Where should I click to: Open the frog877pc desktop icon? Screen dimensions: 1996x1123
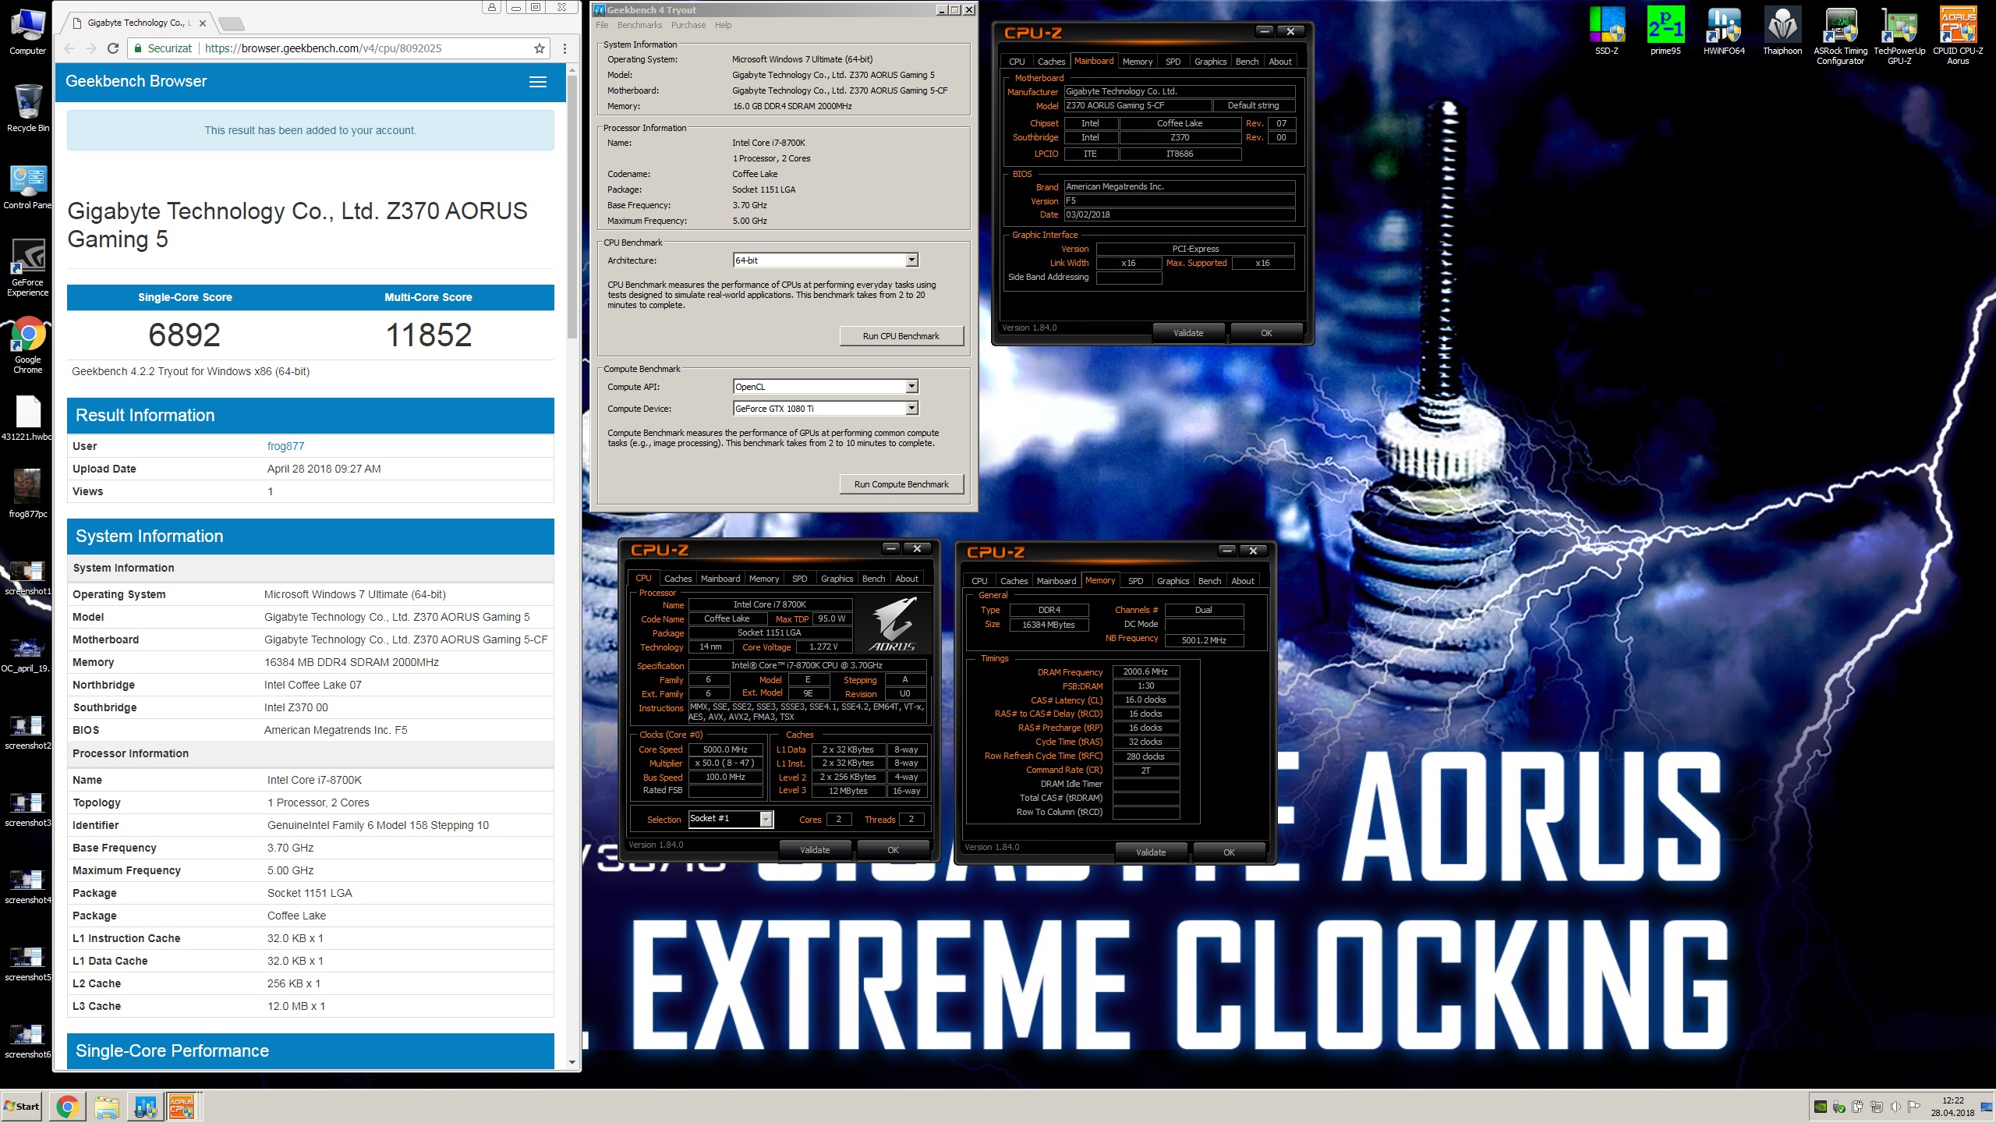28,494
